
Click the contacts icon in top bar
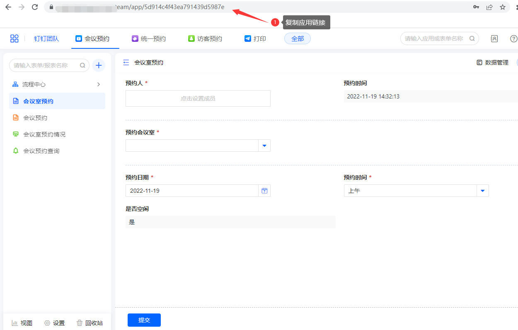click(494, 38)
